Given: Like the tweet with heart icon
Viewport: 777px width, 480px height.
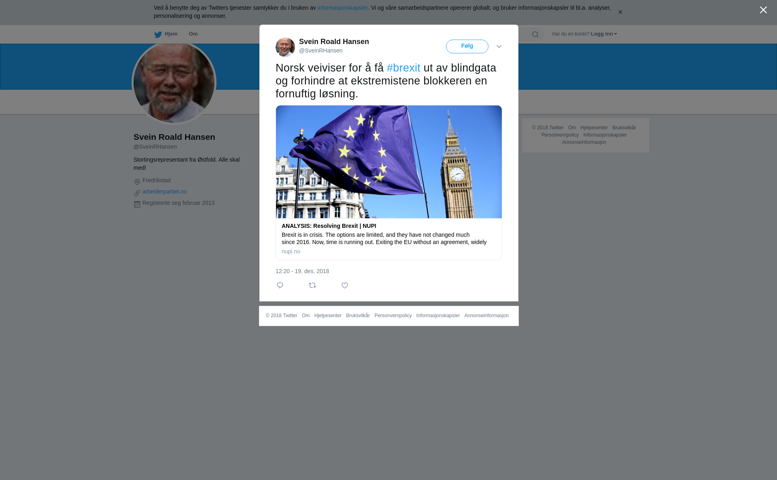Looking at the screenshot, I should [x=345, y=285].
